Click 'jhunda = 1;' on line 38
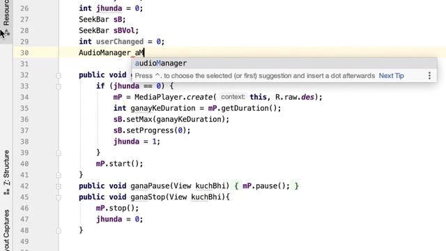The width and height of the screenshot is (446, 251). pos(137,142)
